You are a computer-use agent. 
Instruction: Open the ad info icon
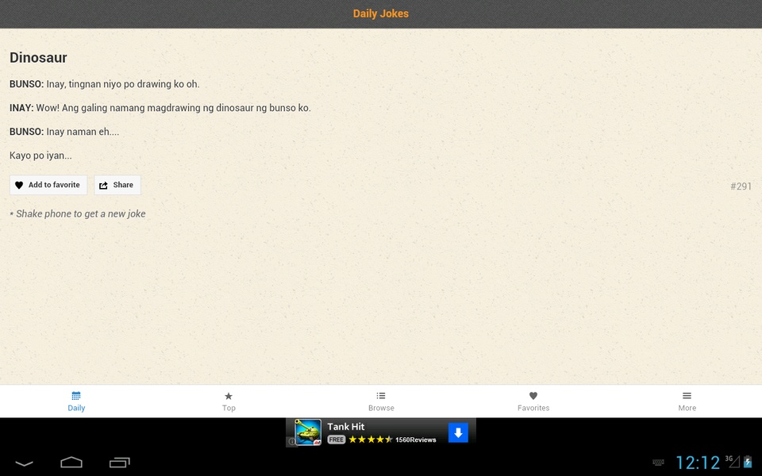click(x=291, y=442)
